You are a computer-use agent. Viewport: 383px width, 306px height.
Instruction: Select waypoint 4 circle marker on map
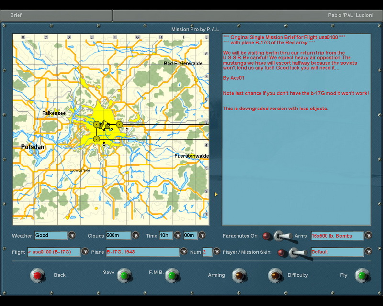pyautogui.click(x=97, y=124)
